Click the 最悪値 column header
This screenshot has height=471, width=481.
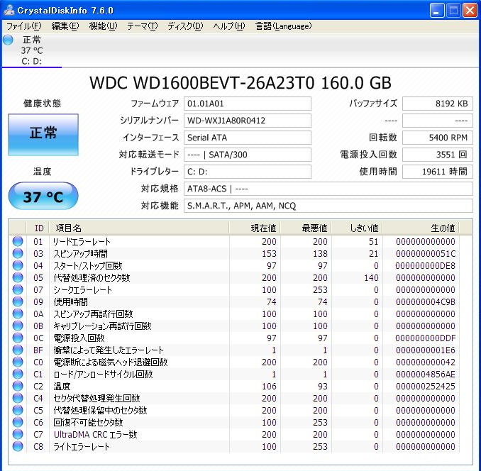tap(306, 228)
